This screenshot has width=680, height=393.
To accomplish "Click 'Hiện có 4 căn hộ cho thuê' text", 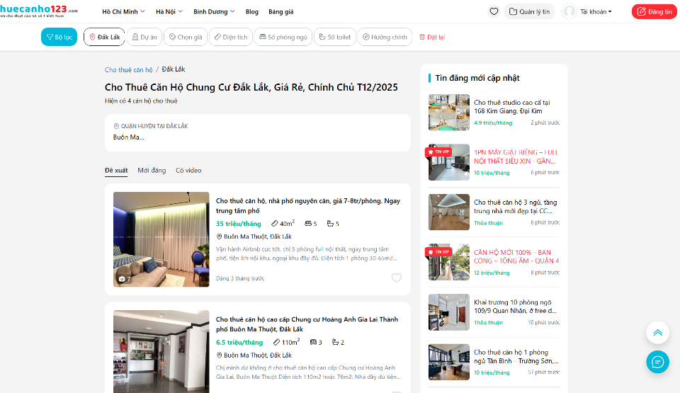I will tap(141, 101).
